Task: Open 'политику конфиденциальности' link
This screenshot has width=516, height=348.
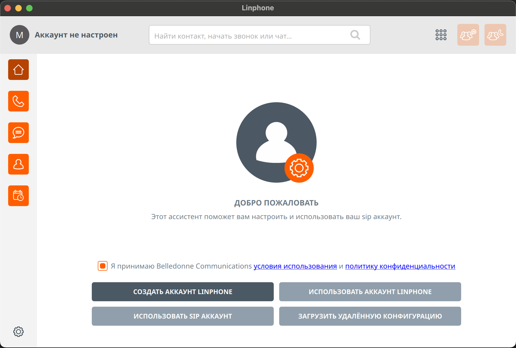Action: (x=400, y=266)
